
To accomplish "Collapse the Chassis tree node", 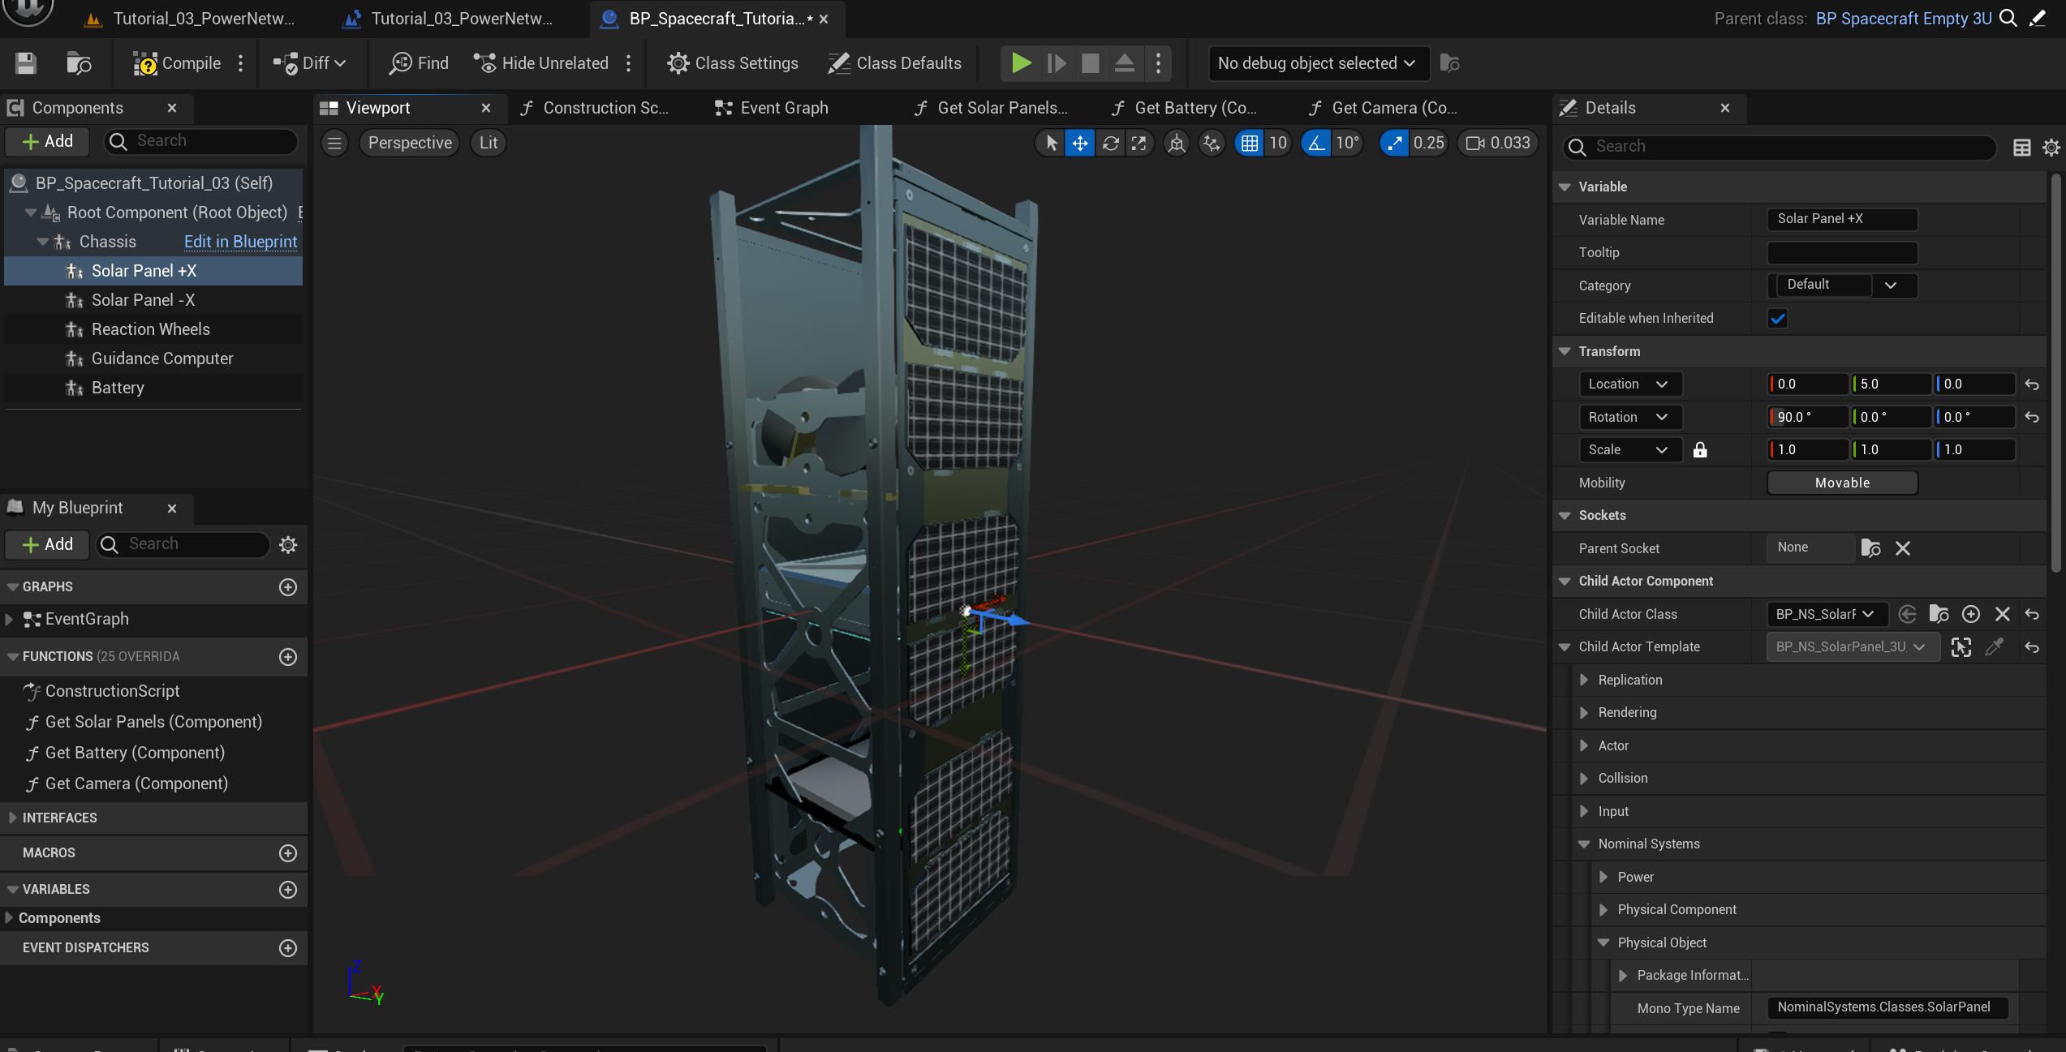I will (42, 242).
